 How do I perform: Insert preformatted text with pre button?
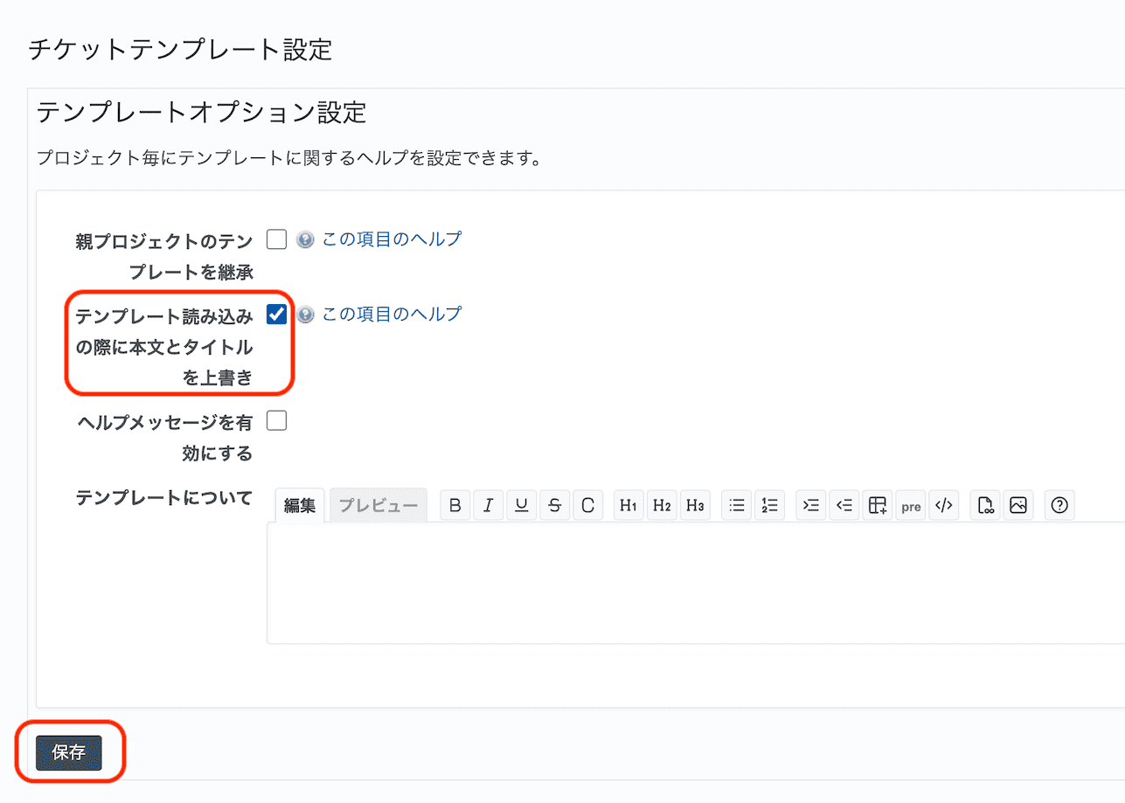tap(911, 506)
